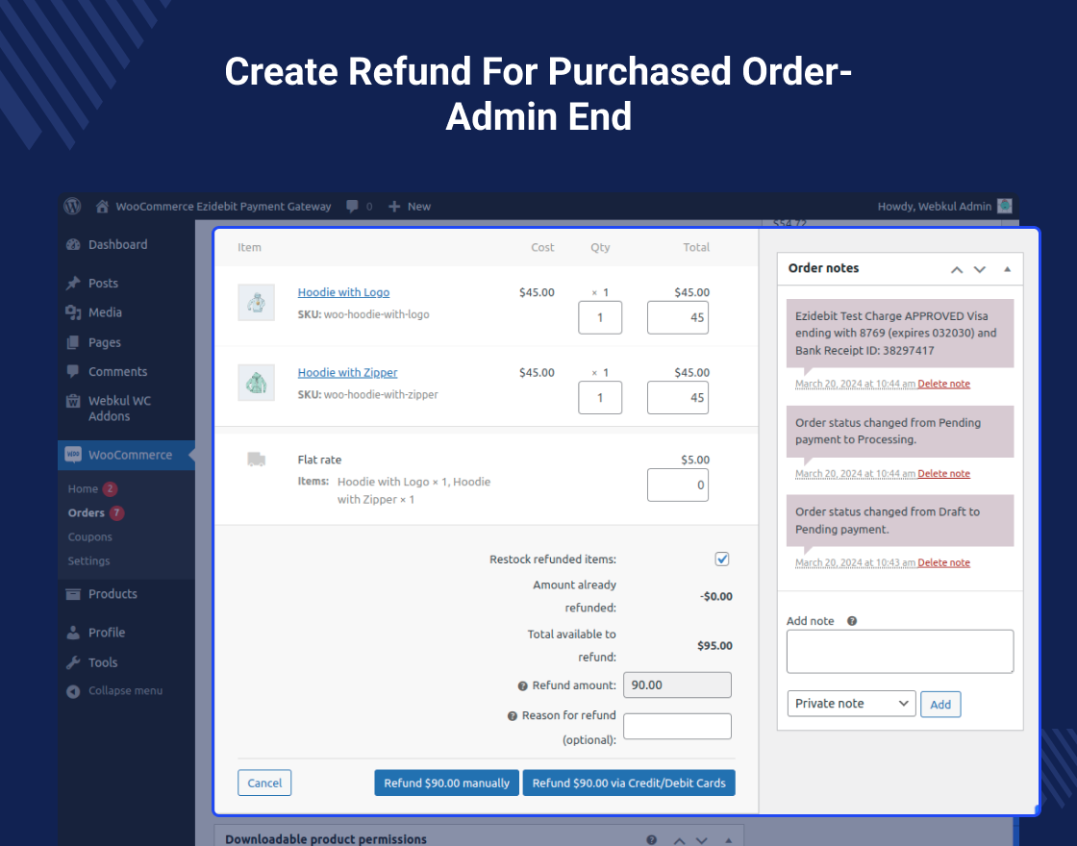Screen dimensions: 1077x846
Task: Move Order notes panel up
Action: click(956, 269)
